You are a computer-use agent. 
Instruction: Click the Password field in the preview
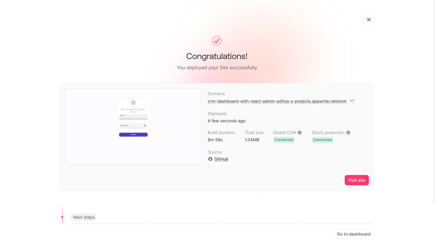(x=131, y=126)
